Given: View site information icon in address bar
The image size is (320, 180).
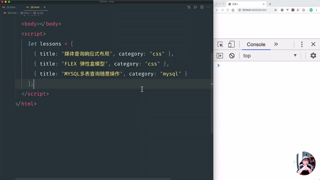Looking at the screenshot, I should 239,10.
